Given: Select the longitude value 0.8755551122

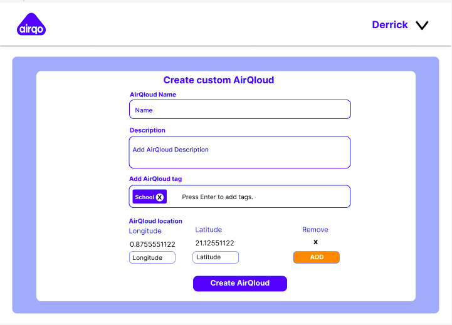Looking at the screenshot, I should (152, 244).
